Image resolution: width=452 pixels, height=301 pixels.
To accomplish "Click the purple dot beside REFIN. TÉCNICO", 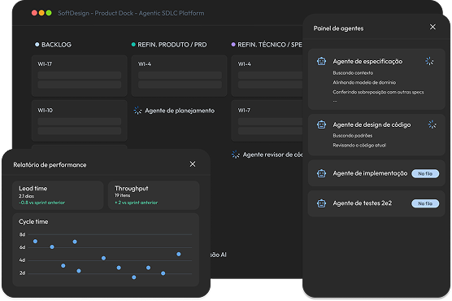I will tap(233, 45).
